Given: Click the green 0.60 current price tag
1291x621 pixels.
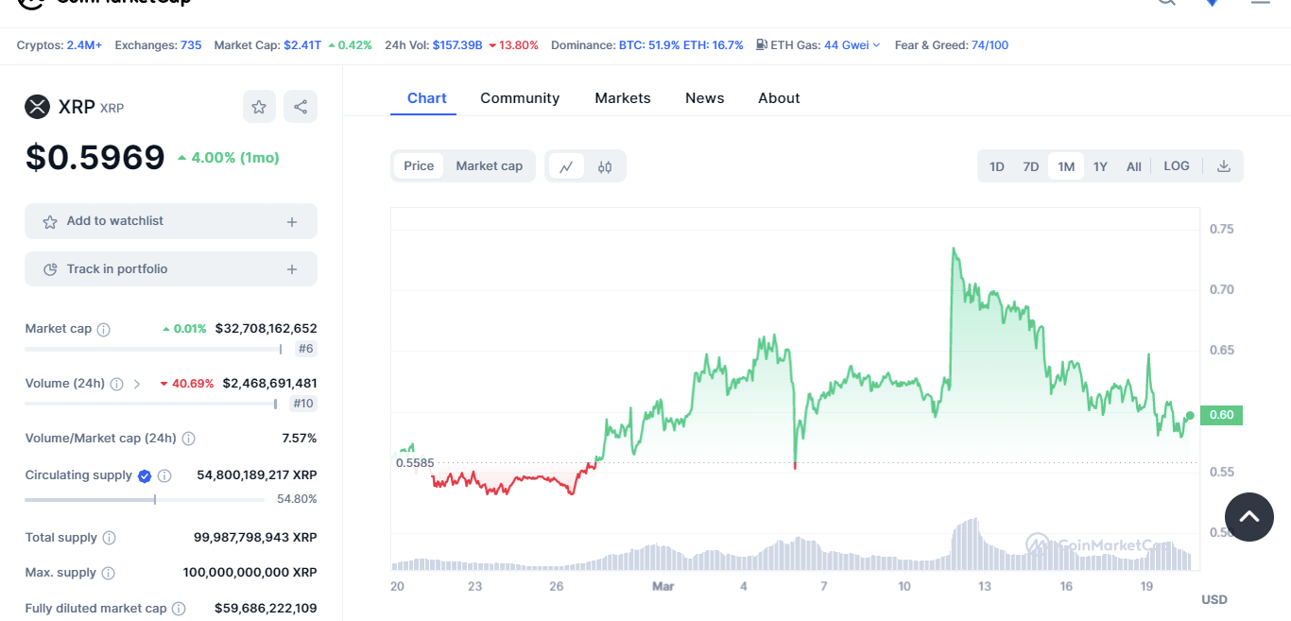Looking at the screenshot, I should (1221, 415).
